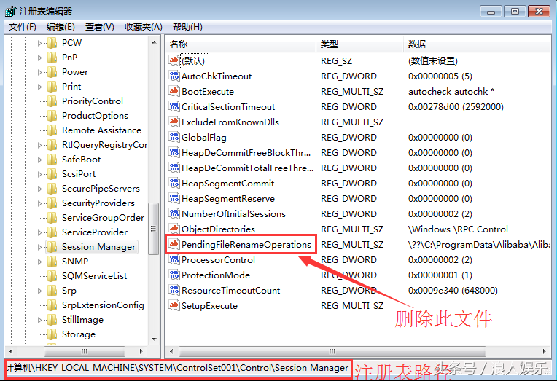Image resolution: width=557 pixels, height=381 pixels.
Task: Open the 编辑(E) menu
Action: (61, 27)
